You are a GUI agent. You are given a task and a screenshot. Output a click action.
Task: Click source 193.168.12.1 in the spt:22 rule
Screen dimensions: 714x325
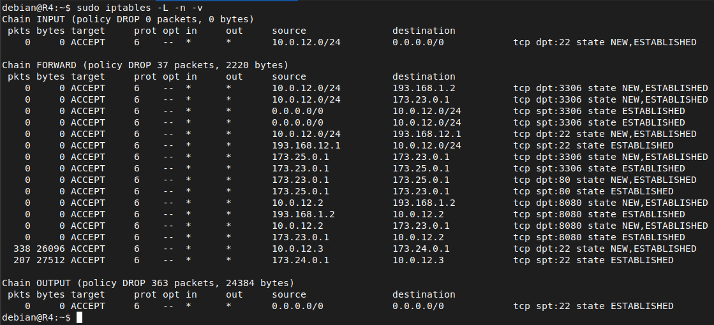pos(306,145)
